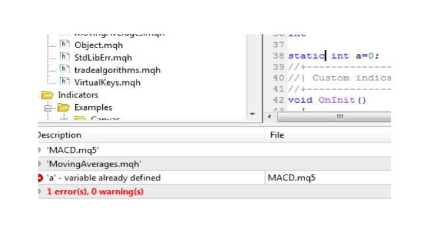422x237 pixels.
Task: Collapse the Examples folder tree node
Action: 47,108
